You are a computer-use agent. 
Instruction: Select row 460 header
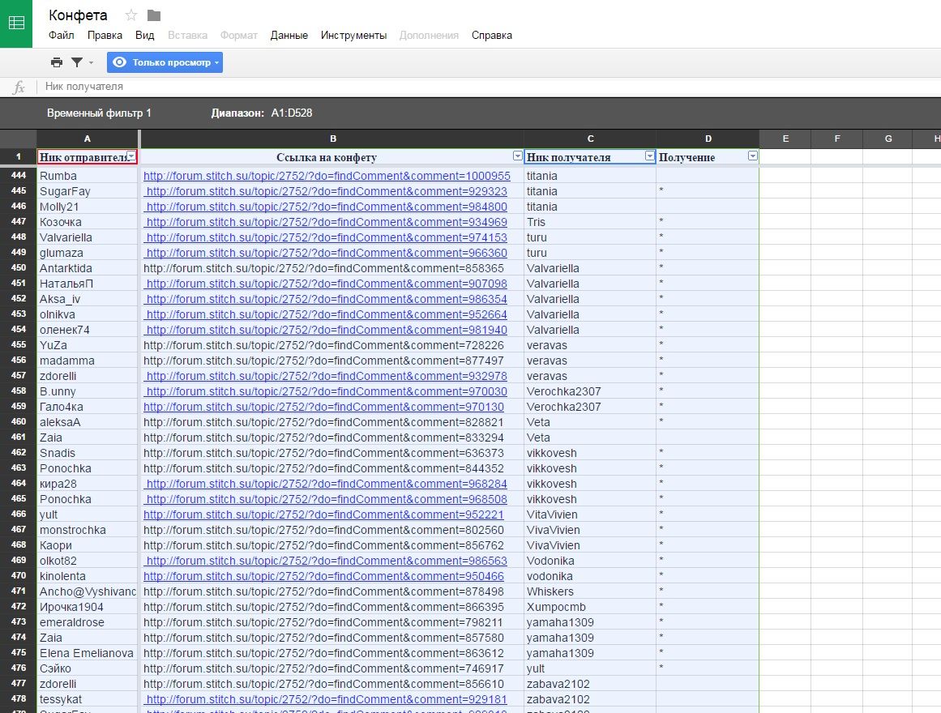(18, 422)
